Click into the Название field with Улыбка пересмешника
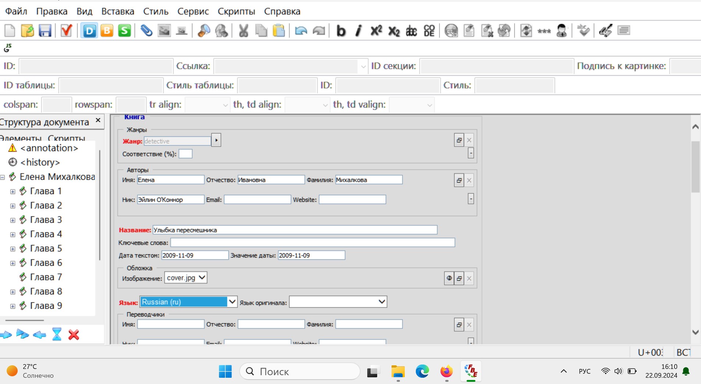Screen dimensions: 701x384 point(295,230)
